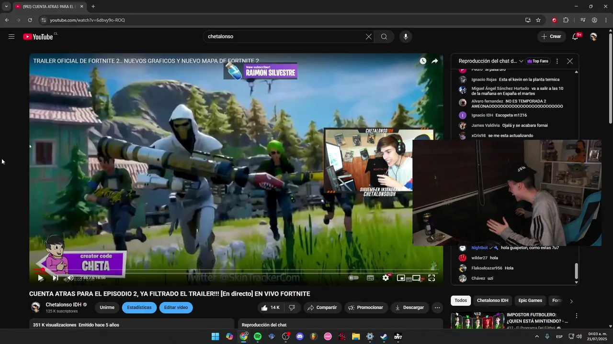Close the chat replay panel
This screenshot has width=613, height=344.
[570, 61]
